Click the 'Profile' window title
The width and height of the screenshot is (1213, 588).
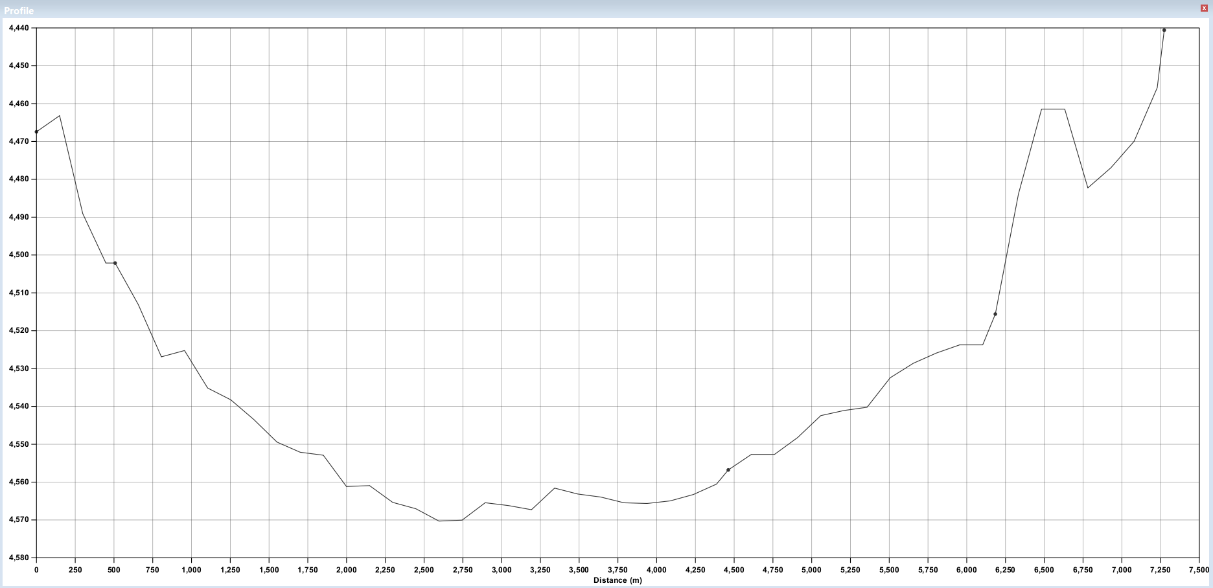pyautogui.click(x=19, y=11)
